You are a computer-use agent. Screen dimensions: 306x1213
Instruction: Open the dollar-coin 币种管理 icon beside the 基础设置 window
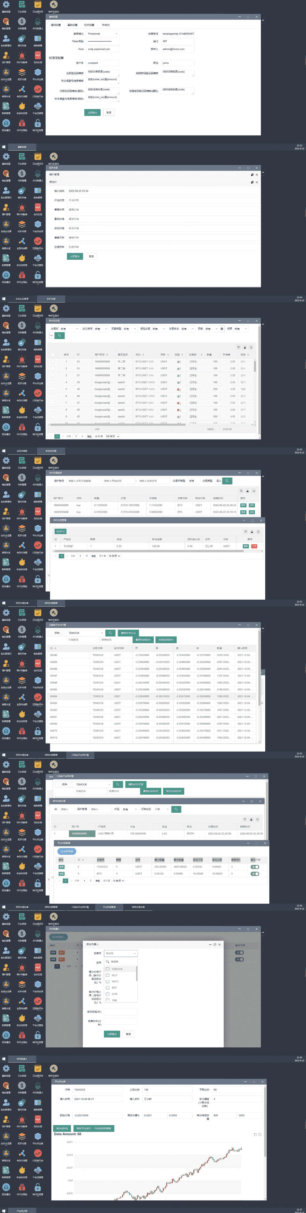point(22,22)
